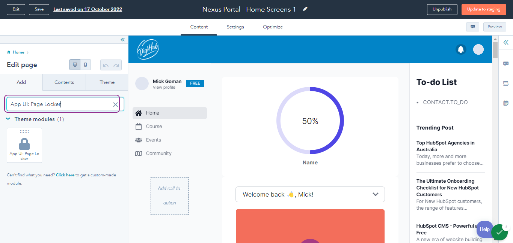The height and width of the screenshot is (243, 513).
Task: Collapse the left sidebar with double chevron
Action: click(x=122, y=40)
